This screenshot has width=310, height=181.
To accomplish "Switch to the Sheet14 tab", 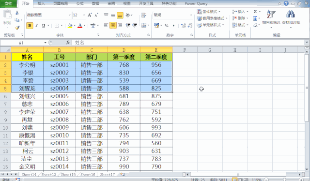I will pyautogui.click(x=29, y=175).
